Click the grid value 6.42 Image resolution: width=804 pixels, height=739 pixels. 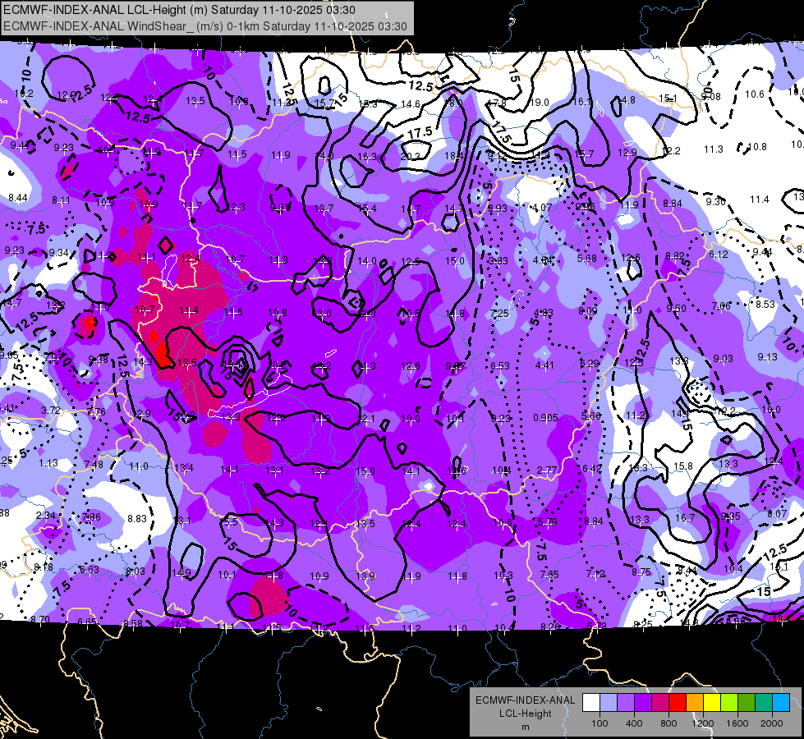(x=592, y=468)
